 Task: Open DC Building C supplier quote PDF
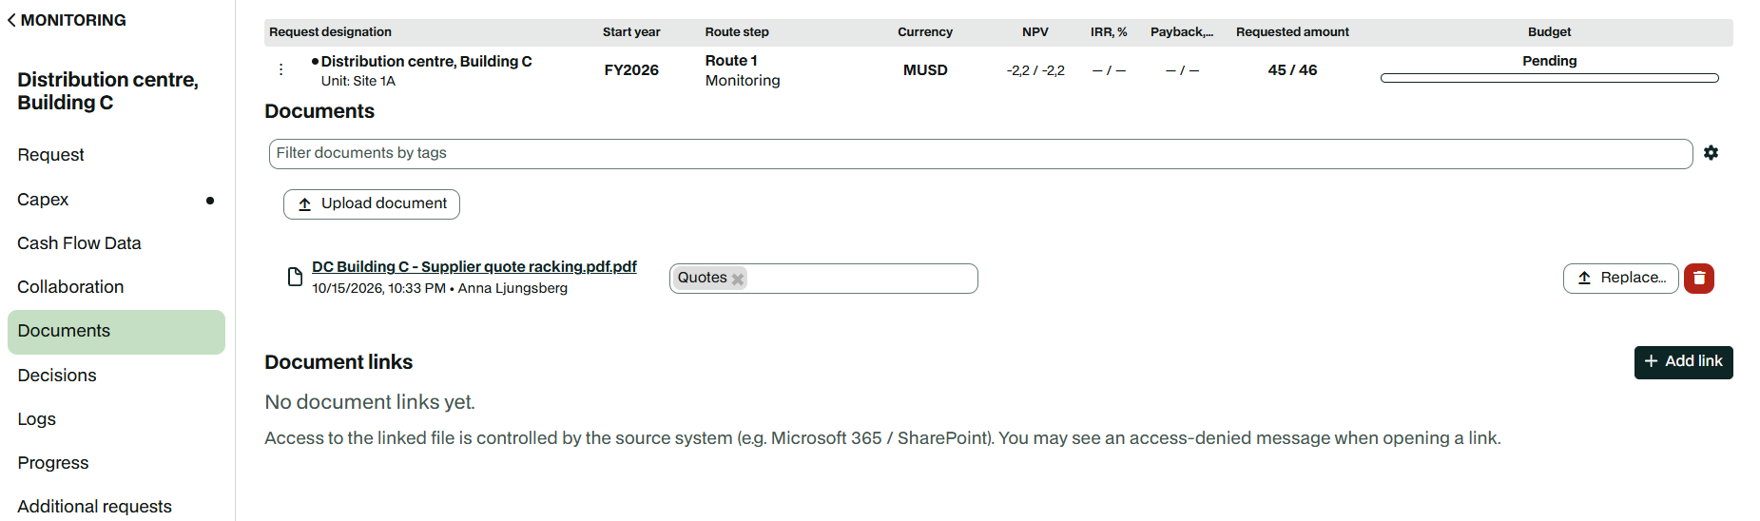[474, 267]
